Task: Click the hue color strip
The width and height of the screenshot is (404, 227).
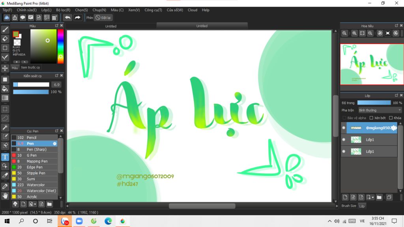Action: (x=60, y=47)
